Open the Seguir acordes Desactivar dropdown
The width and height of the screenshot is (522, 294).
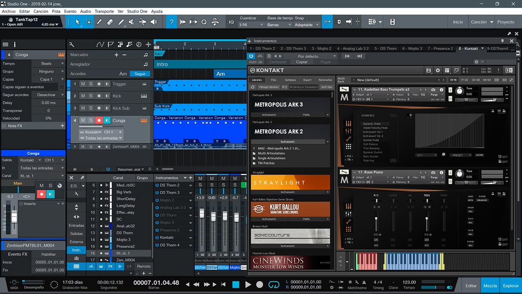coord(48,95)
